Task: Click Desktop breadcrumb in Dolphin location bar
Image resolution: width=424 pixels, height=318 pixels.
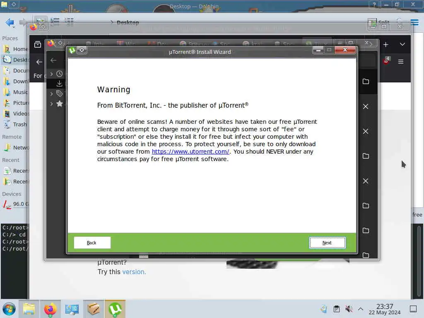Action: [x=128, y=22]
